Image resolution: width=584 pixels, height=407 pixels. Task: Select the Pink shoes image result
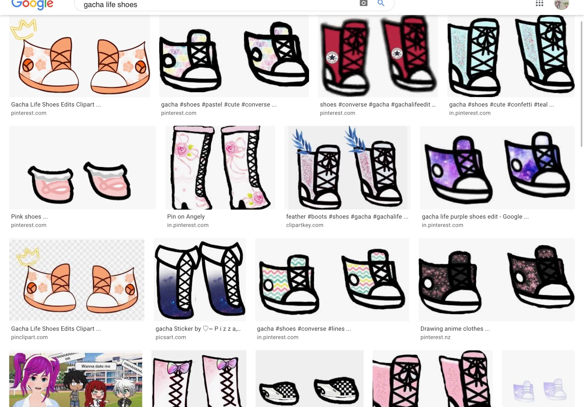coord(82,168)
